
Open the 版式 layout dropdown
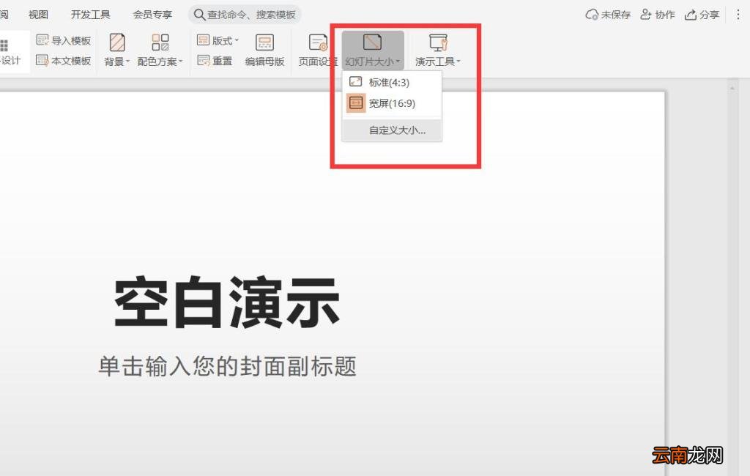[x=218, y=41]
